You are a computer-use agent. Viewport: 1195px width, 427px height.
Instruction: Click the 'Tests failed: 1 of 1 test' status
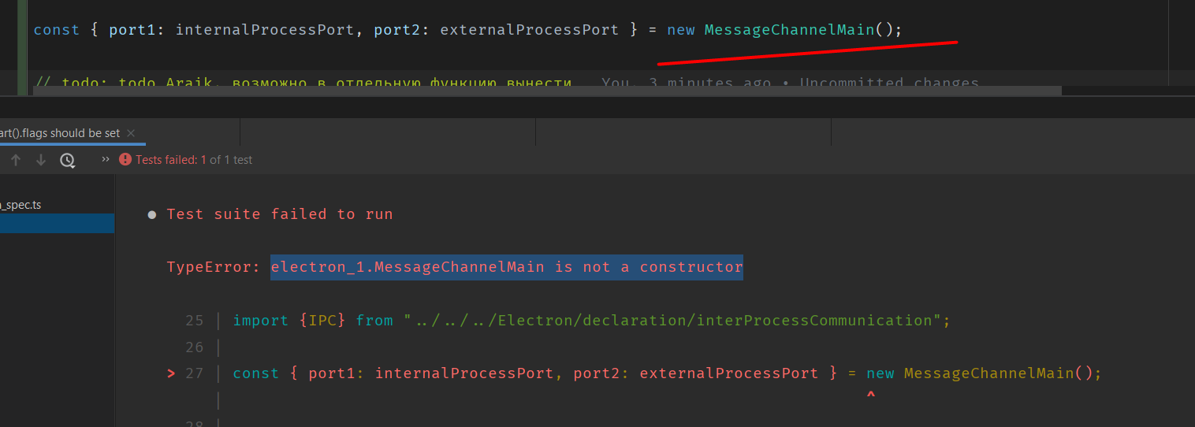(194, 160)
